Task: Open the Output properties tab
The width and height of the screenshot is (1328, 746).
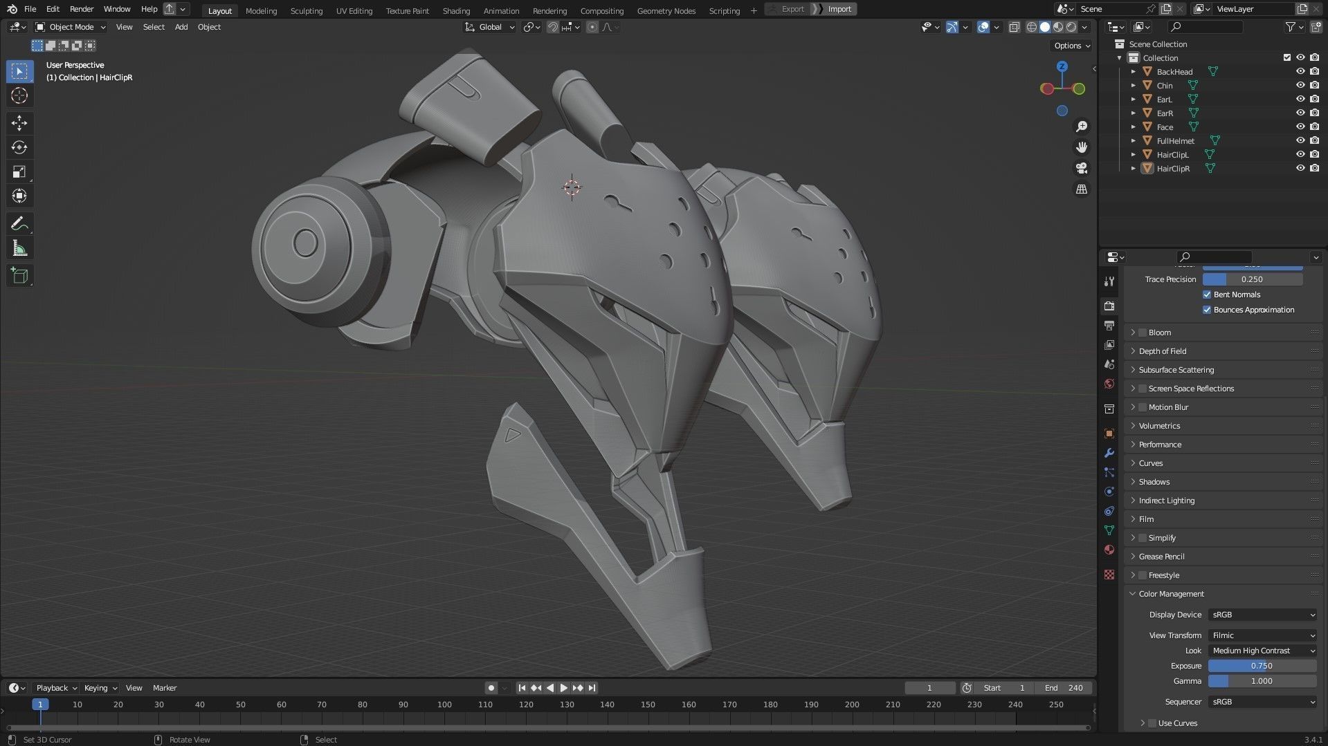Action: tap(1109, 325)
